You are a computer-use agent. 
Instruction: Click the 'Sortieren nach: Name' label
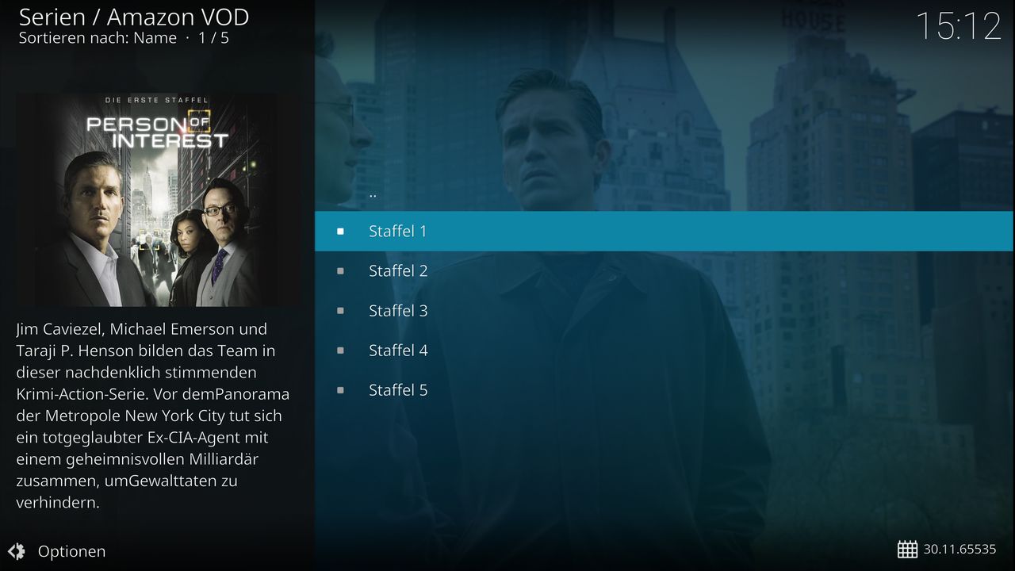tap(98, 37)
